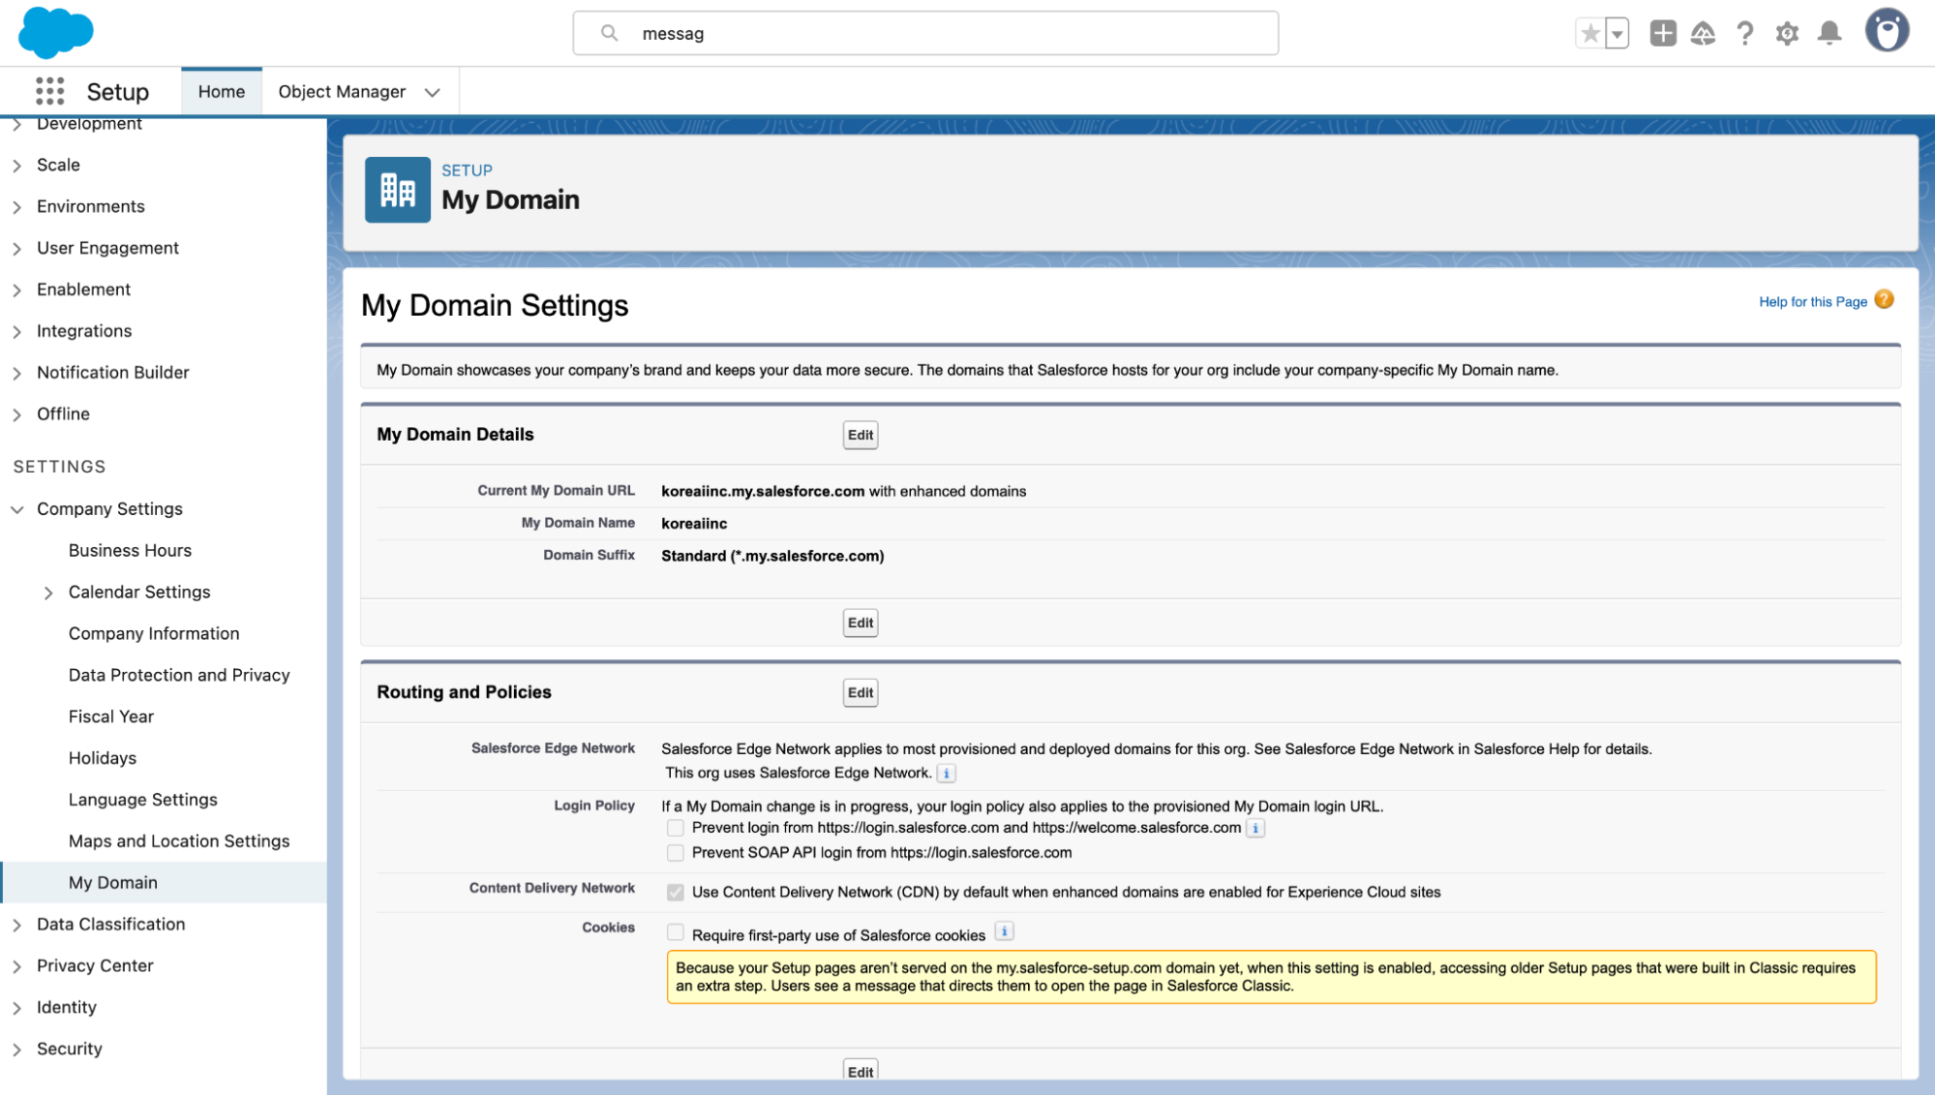The image size is (1935, 1096).
Task: Open Maps and Location Settings
Action: (179, 841)
